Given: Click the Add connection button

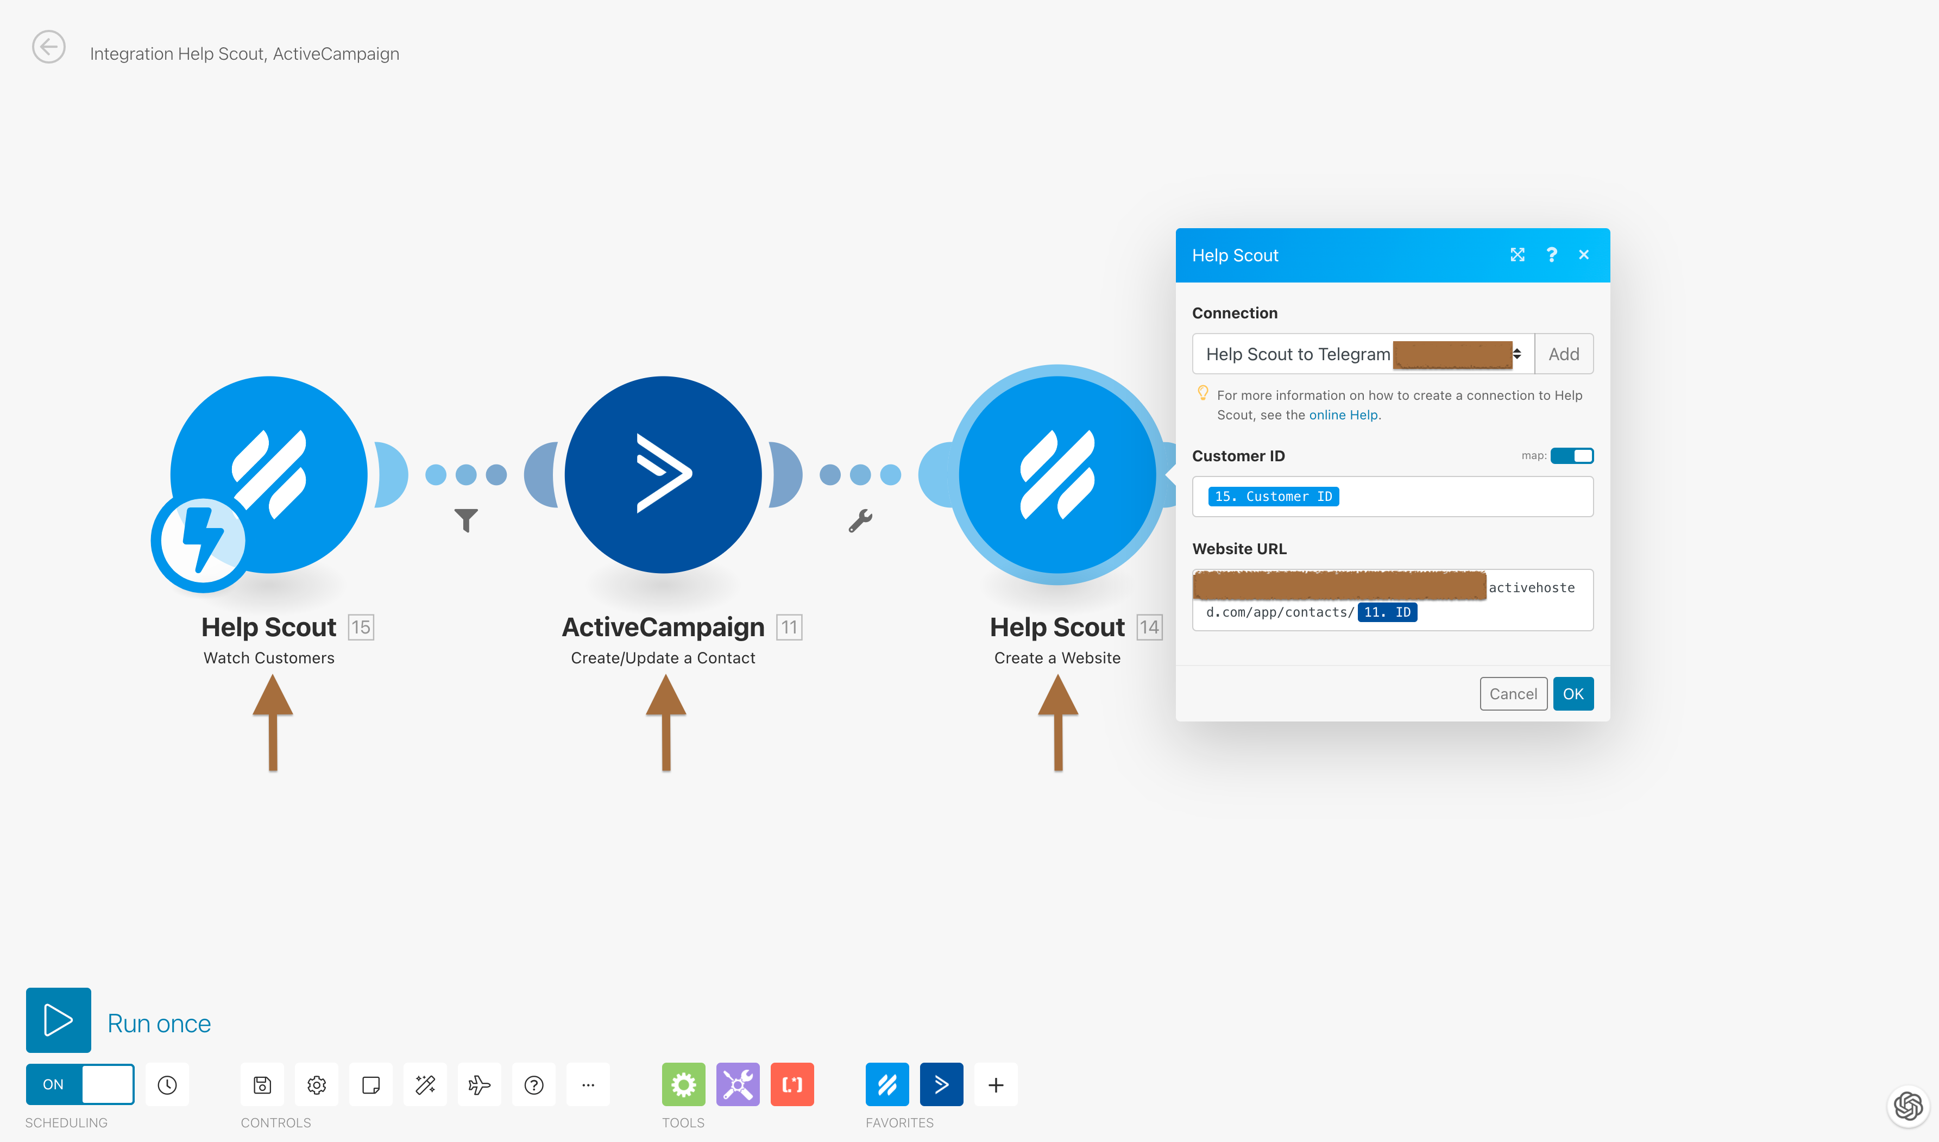Looking at the screenshot, I should [1564, 354].
